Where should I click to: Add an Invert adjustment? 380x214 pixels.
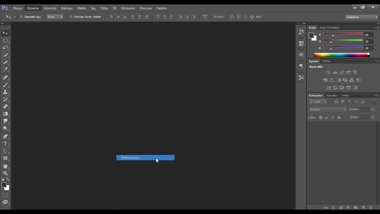328,88
